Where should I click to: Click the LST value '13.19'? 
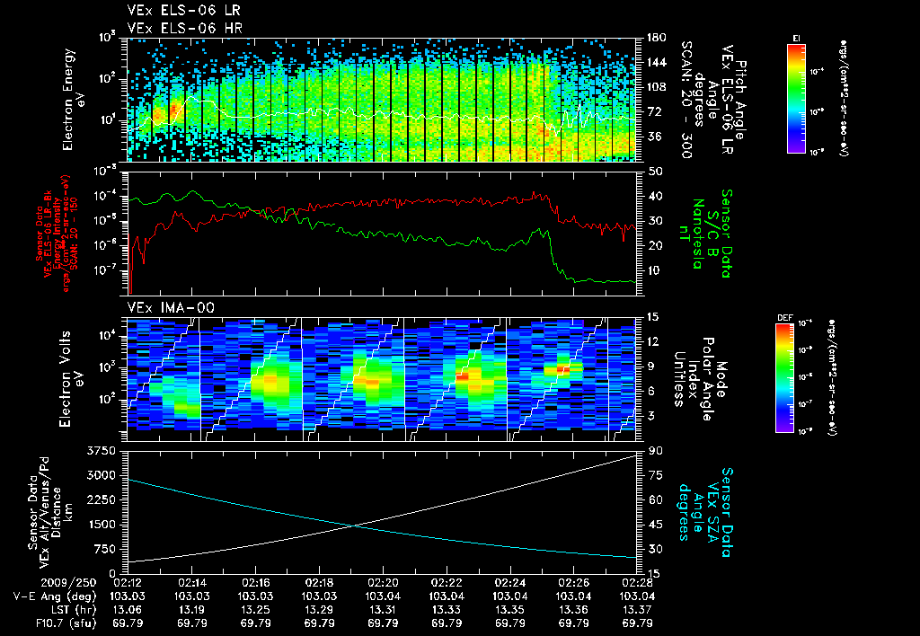tap(191, 610)
